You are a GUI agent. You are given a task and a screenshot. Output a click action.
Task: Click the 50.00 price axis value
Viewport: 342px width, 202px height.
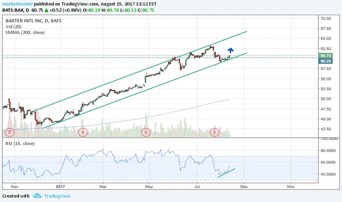pos(325,99)
